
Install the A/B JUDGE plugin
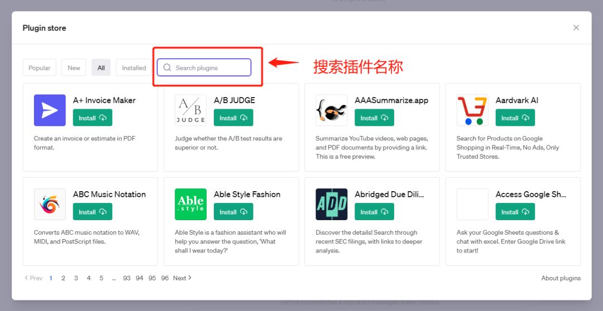pyautogui.click(x=233, y=118)
